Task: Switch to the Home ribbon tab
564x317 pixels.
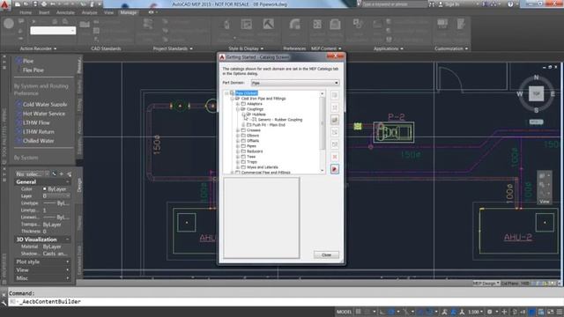Action: 26,12
